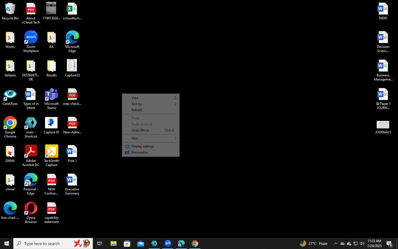Open the Mail app from the taskbar
398x249 pixels.
click(x=140, y=243)
